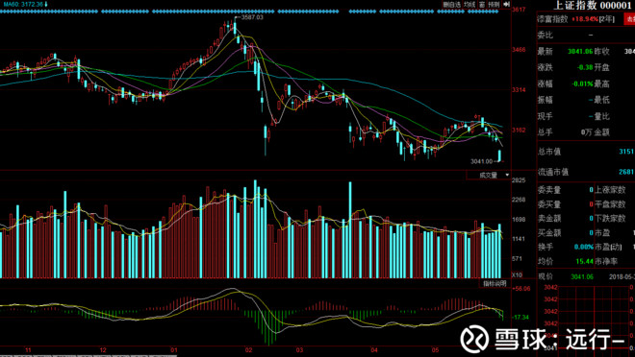Image resolution: width=635 pixels, height=357 pixels.
Task: Click the first blue diamond info marker
Action: point(2,12)
